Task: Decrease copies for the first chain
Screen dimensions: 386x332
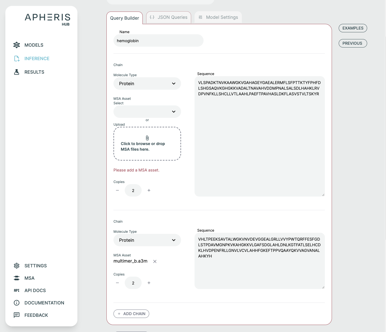Action: tap(117, 190)
